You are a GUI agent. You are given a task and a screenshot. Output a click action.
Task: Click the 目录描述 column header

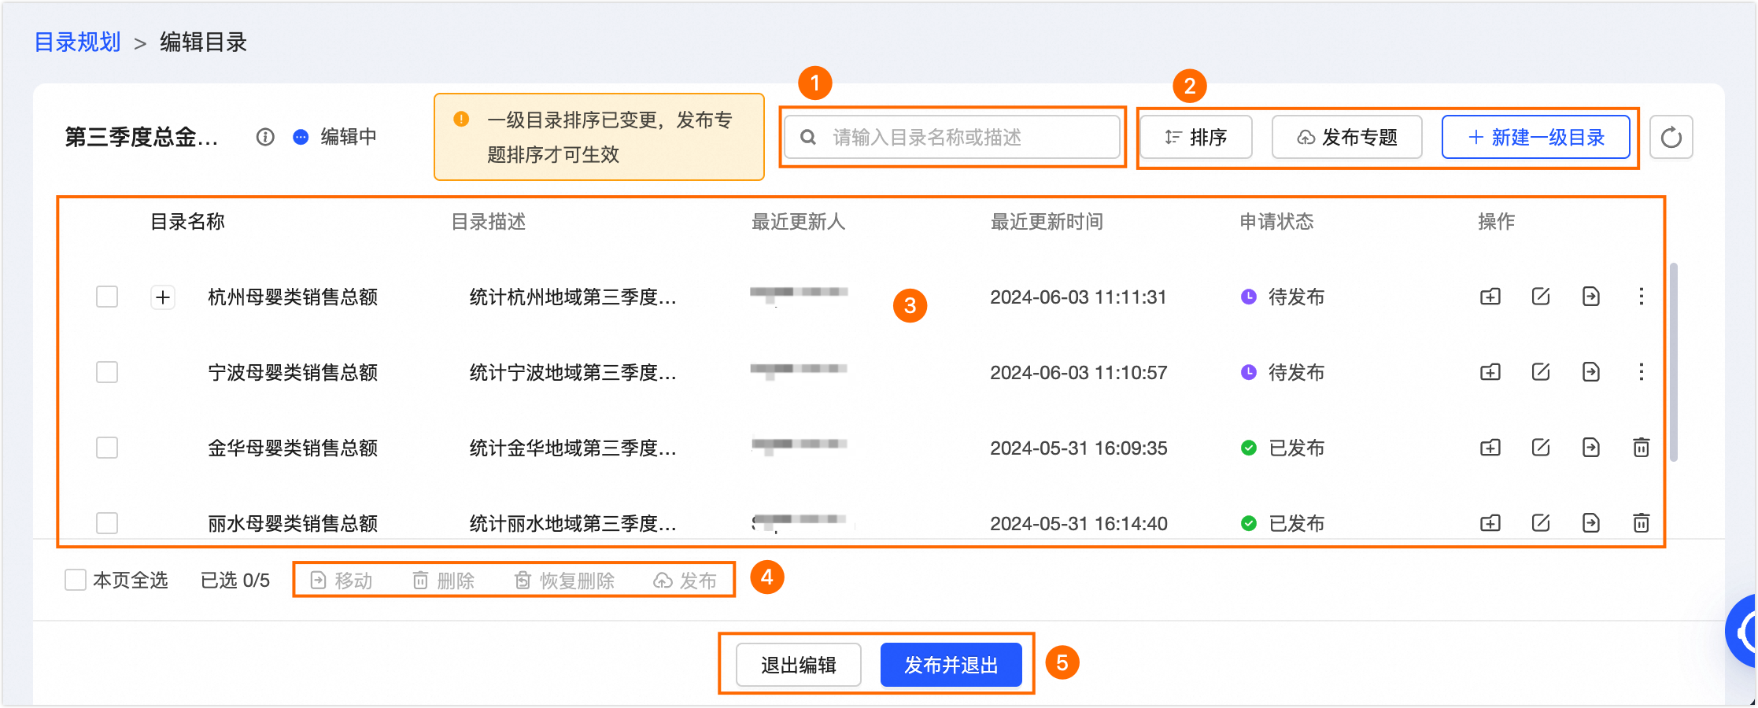489,222
